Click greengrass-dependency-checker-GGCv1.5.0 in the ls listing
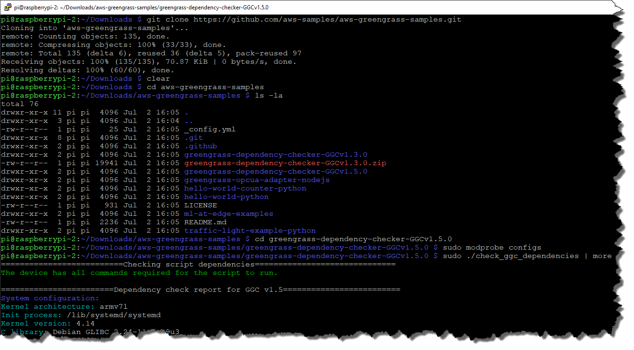This screenshot has width=634, height=350. click(276, 172)
